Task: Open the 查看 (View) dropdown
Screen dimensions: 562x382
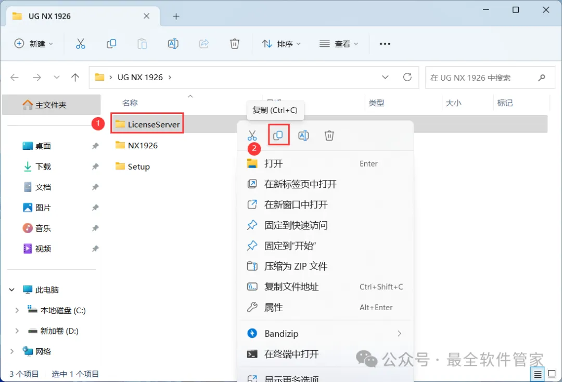Action: pyautogui.click(x=339, y=44)
